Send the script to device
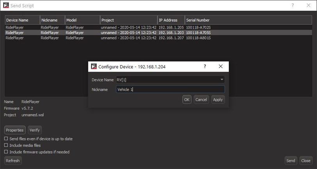This screenshot has width=317, height=169. (291, 161)
